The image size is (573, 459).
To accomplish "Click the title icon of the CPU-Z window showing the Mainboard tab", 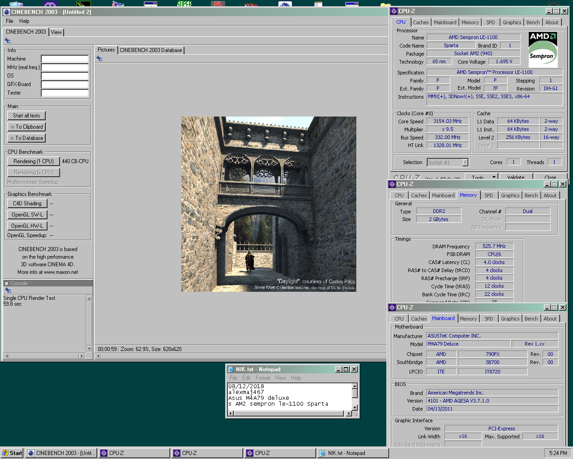I will click(392, 307).
